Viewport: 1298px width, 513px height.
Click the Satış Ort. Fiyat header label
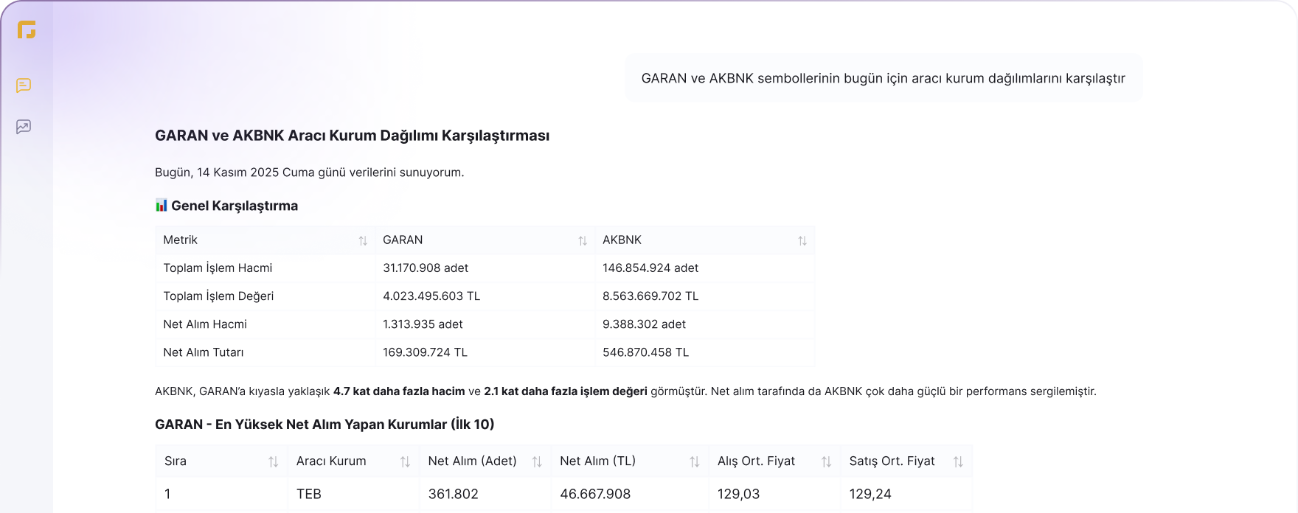point(892,461)
